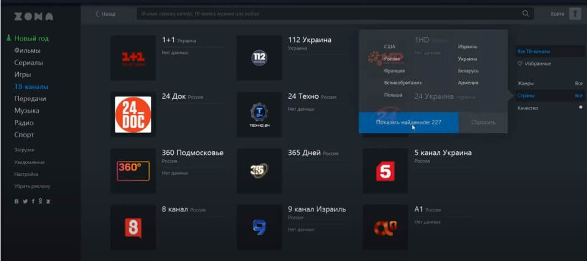Open Загрузки downloads
The width and height of the screenshot is (587, 261).
pos(24,150)
